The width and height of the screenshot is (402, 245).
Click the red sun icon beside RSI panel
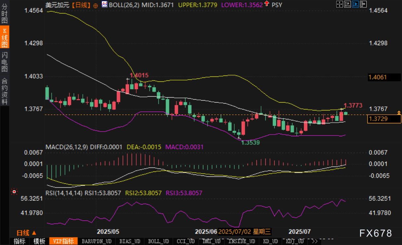(14, 191)
